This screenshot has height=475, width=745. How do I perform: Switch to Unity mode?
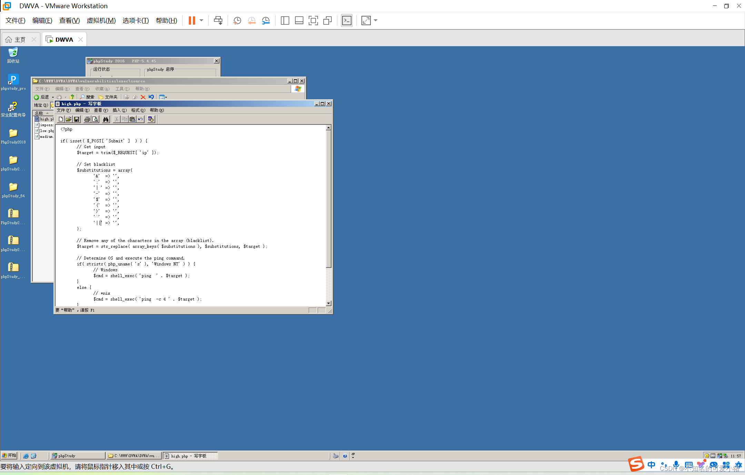point(327,21)
